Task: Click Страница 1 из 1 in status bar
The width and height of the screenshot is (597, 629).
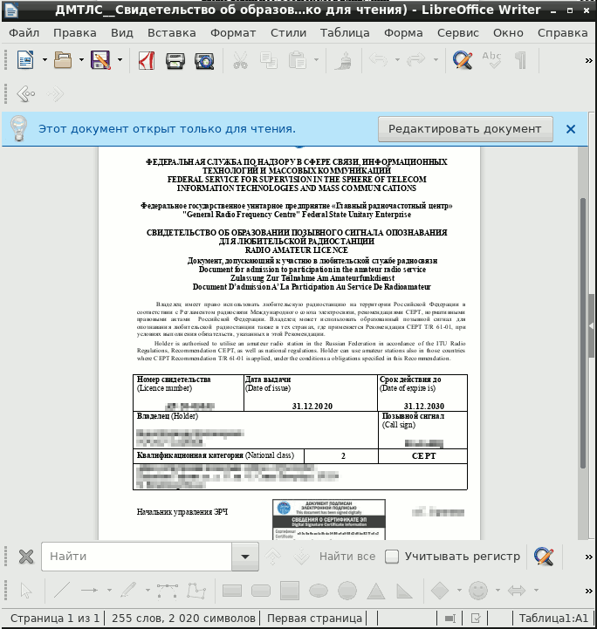Action: point(55,619)
